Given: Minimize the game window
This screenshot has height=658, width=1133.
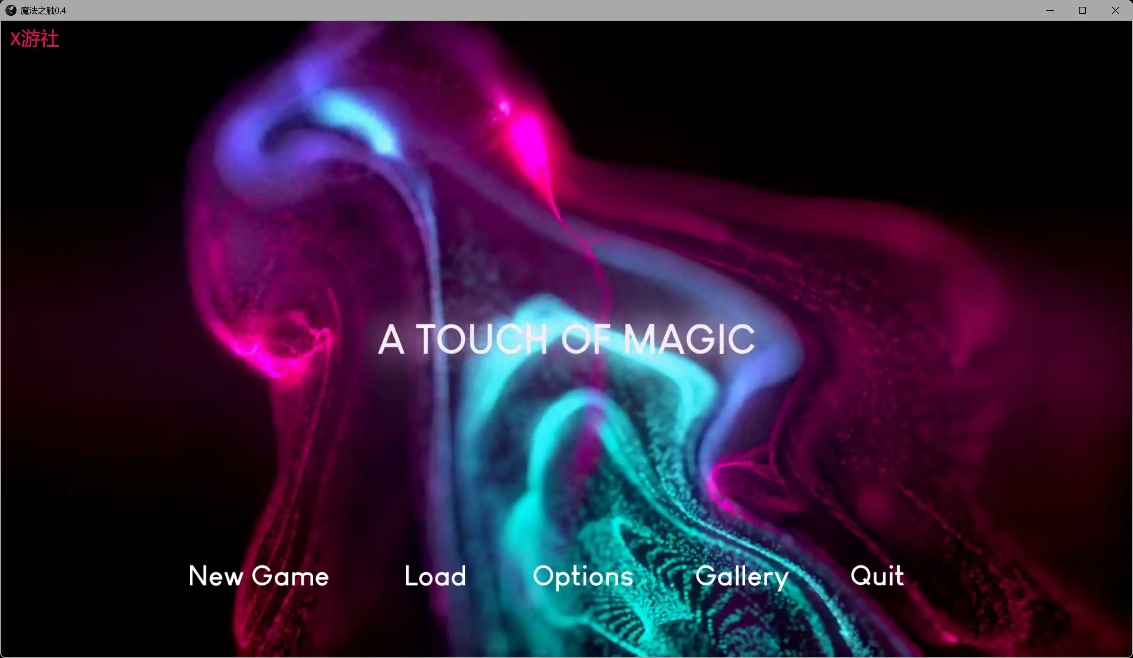Looking at the screenshot, I should click(x=1050, y=10).
